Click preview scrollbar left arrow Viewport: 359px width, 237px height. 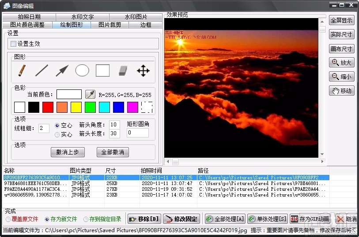(168, 161)
